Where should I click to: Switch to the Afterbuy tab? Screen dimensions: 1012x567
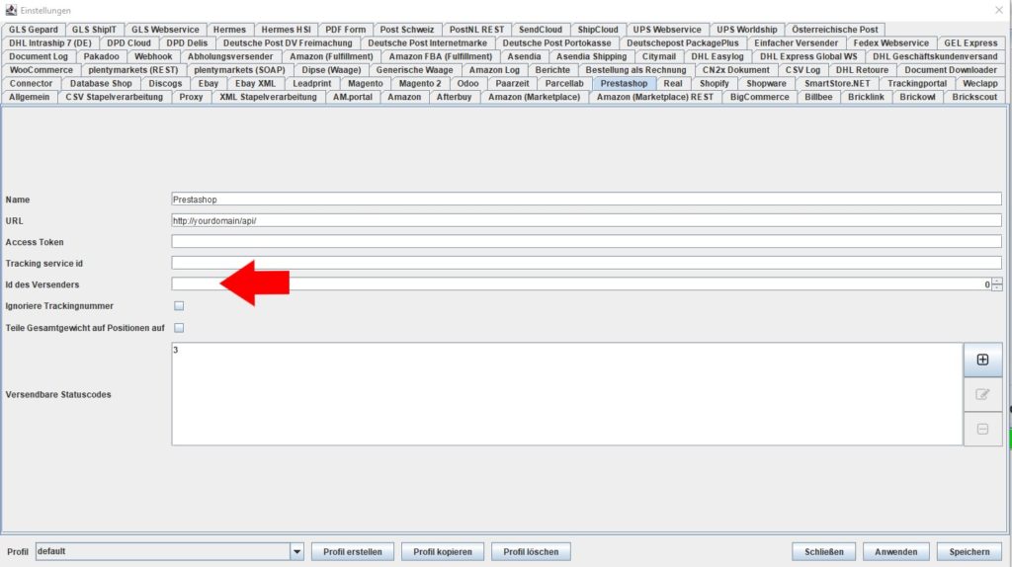454,97
